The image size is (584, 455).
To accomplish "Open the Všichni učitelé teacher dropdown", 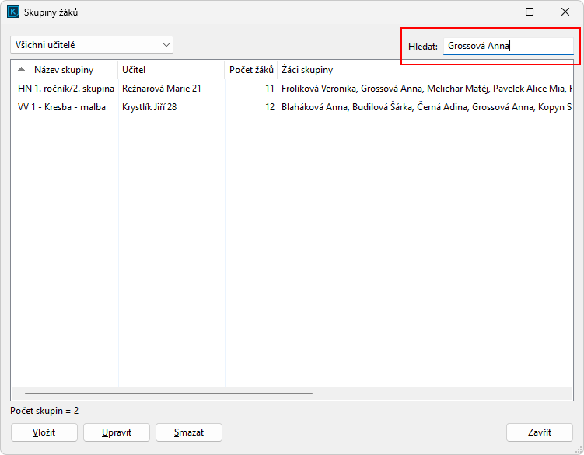I will 92,45.
